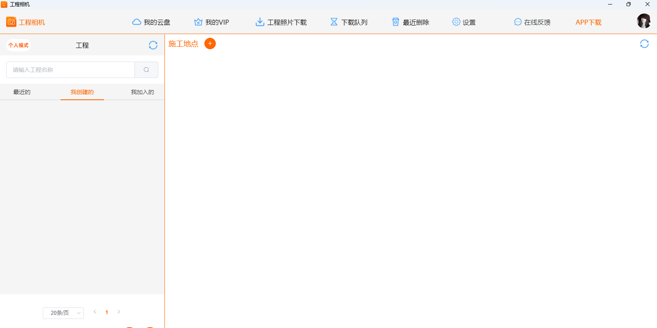Go to the next page arrow
The height and width of the screenshot is (328, 657).
click(119, 312)
